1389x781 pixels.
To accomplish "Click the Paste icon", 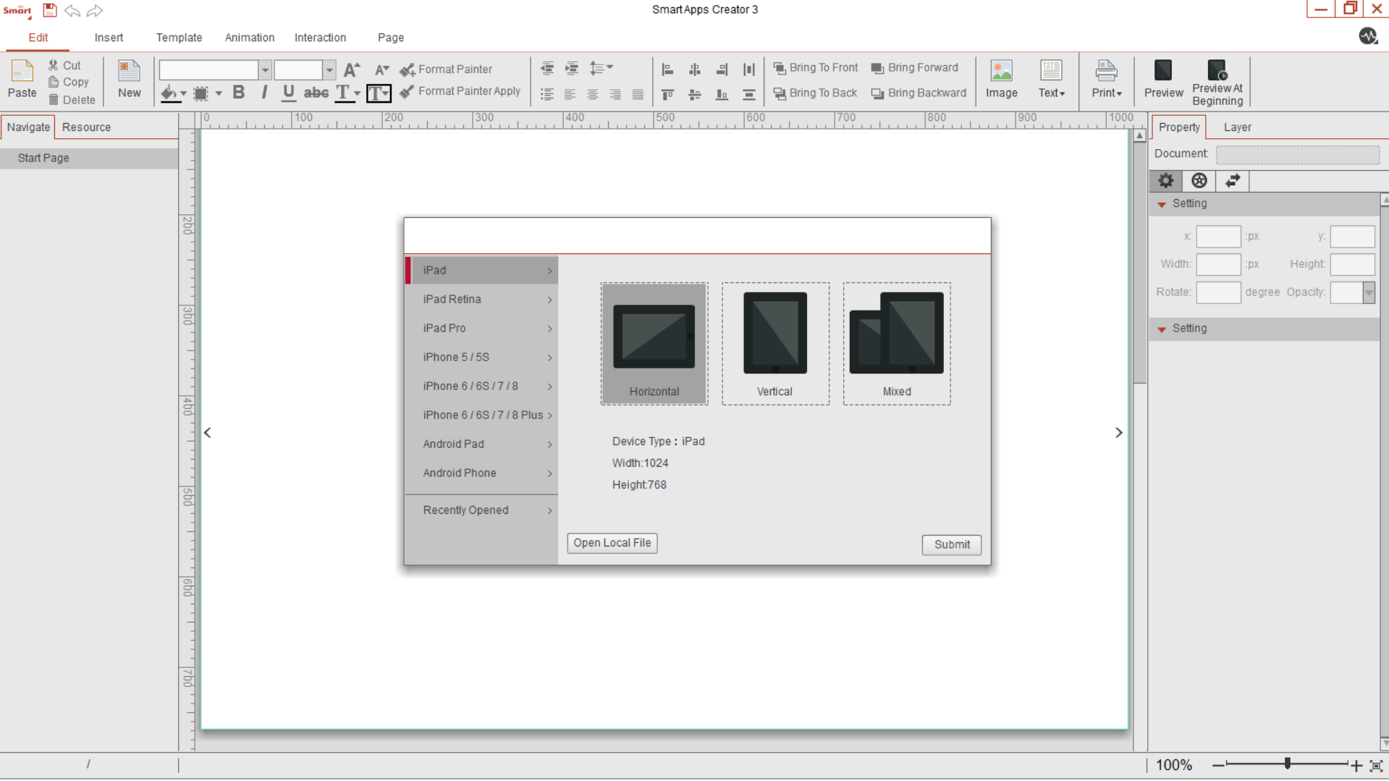I will pyautogui.click(x=22, y=80).
